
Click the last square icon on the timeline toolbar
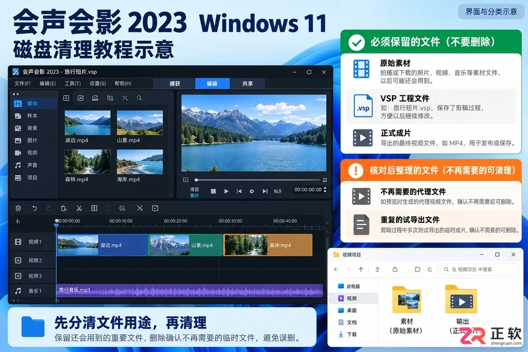[155, 209]
